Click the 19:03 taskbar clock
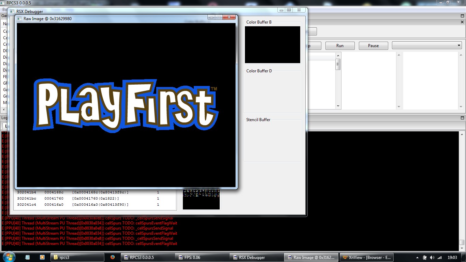466x262 pixels. point(452,257)
